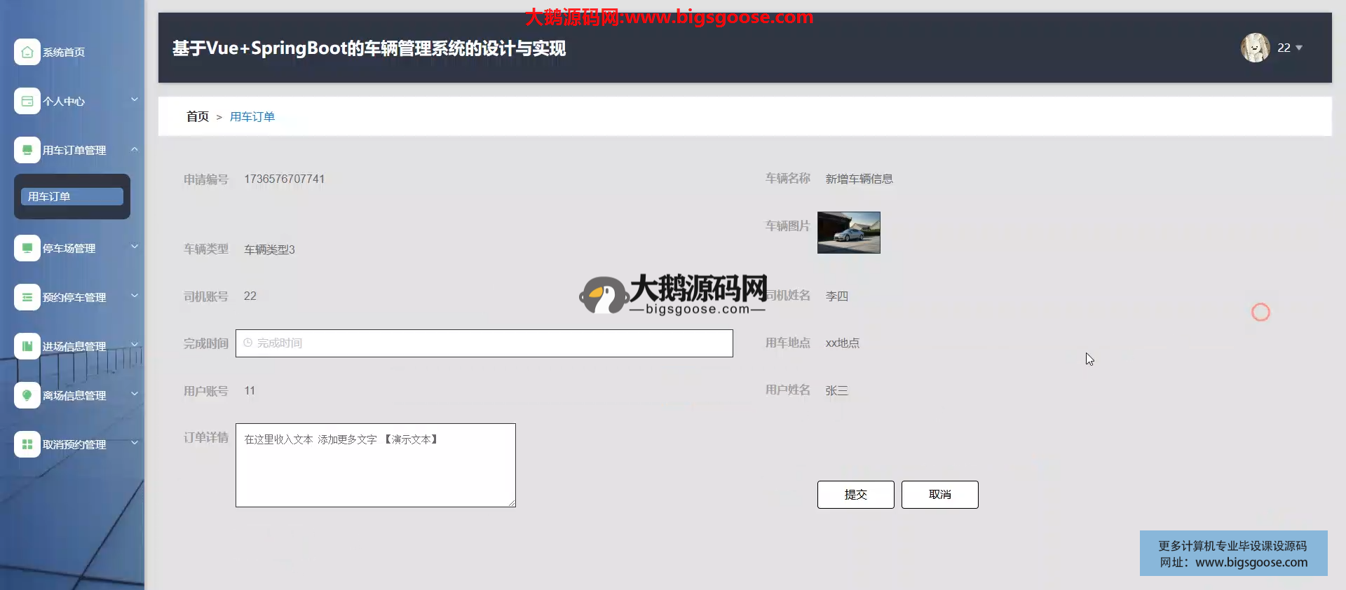This screenshot has width=1346, height=590.
Task: Click the 预约停车管理 list icon
Action: [x=27, y=297]
